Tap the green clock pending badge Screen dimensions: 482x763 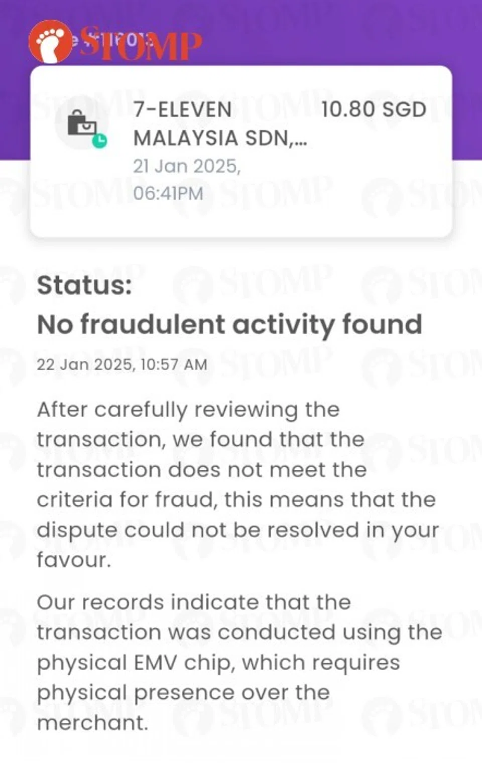tap(100, 141)
